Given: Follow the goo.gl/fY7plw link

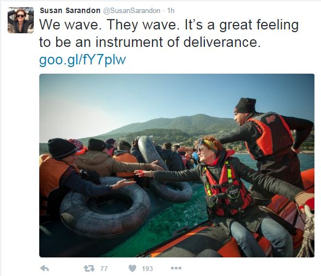Looking at the screenshot, I should pos(82,59).
